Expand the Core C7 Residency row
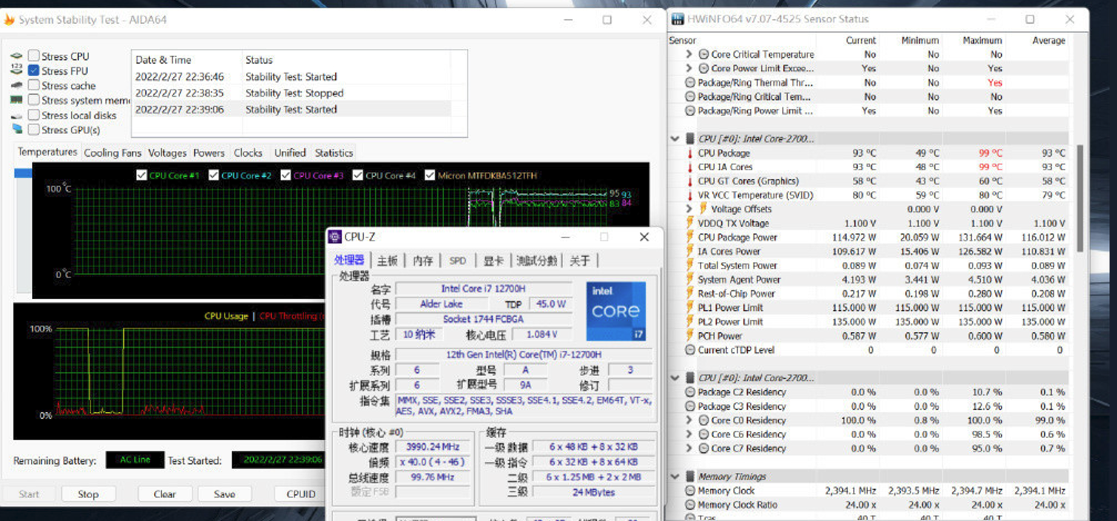 (689, 448)
